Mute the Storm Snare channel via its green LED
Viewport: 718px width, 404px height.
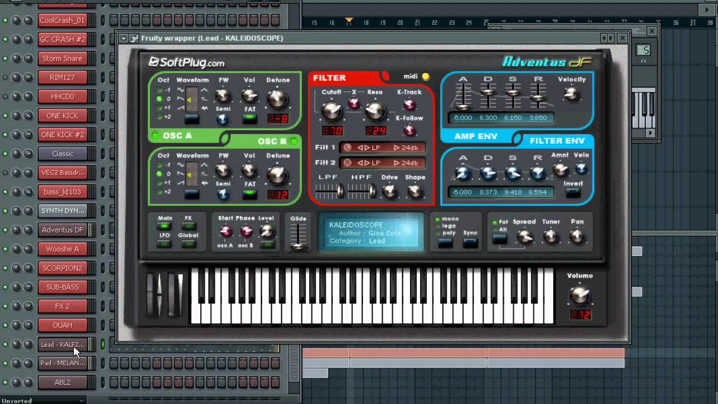[x=5, y=58]
